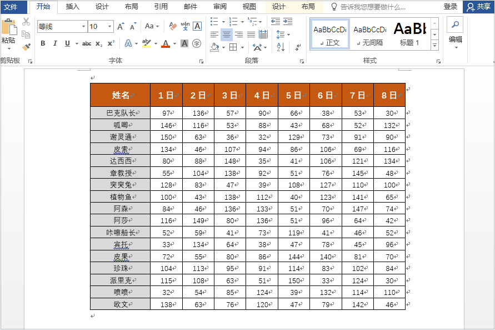The width and height of the screenshot is (495, 330).
Task: Toggle strikethrough formatting
Action: [87, 43]
